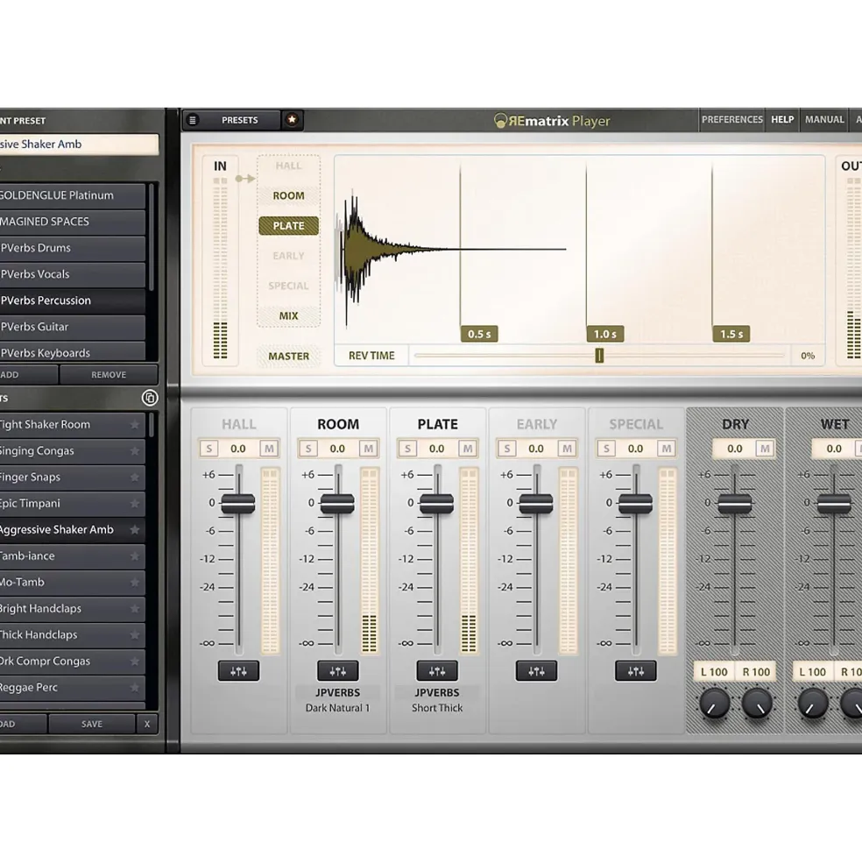Solo the EARLY channel
862x863 pixels.
click(x=507, y=449)
